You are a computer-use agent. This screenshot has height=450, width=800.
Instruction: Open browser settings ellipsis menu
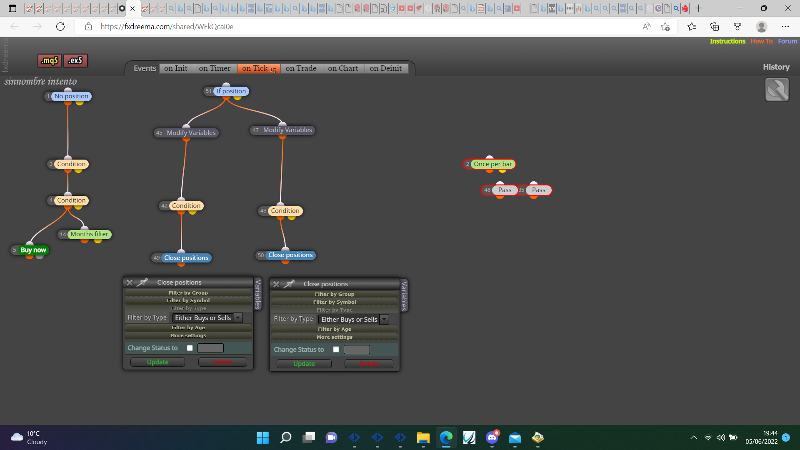coord(785,27)
